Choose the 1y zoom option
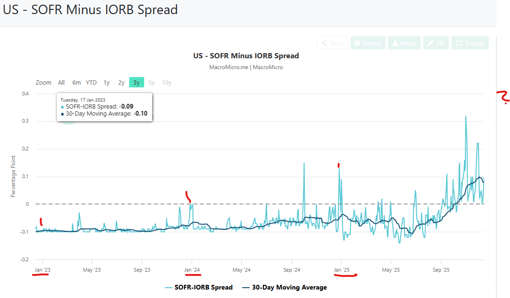 107,83
